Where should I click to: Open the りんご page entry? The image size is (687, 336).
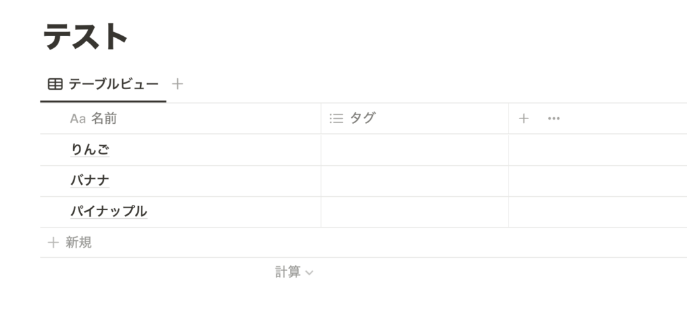pos(90,149)
